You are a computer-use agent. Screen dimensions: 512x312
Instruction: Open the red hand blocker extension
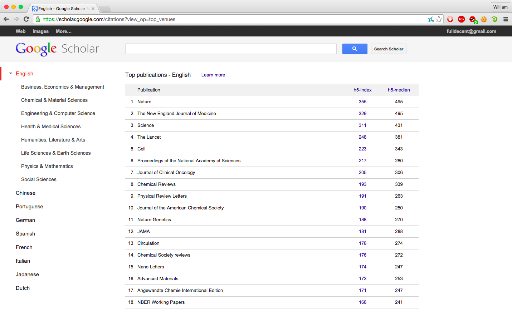[450, 19]
